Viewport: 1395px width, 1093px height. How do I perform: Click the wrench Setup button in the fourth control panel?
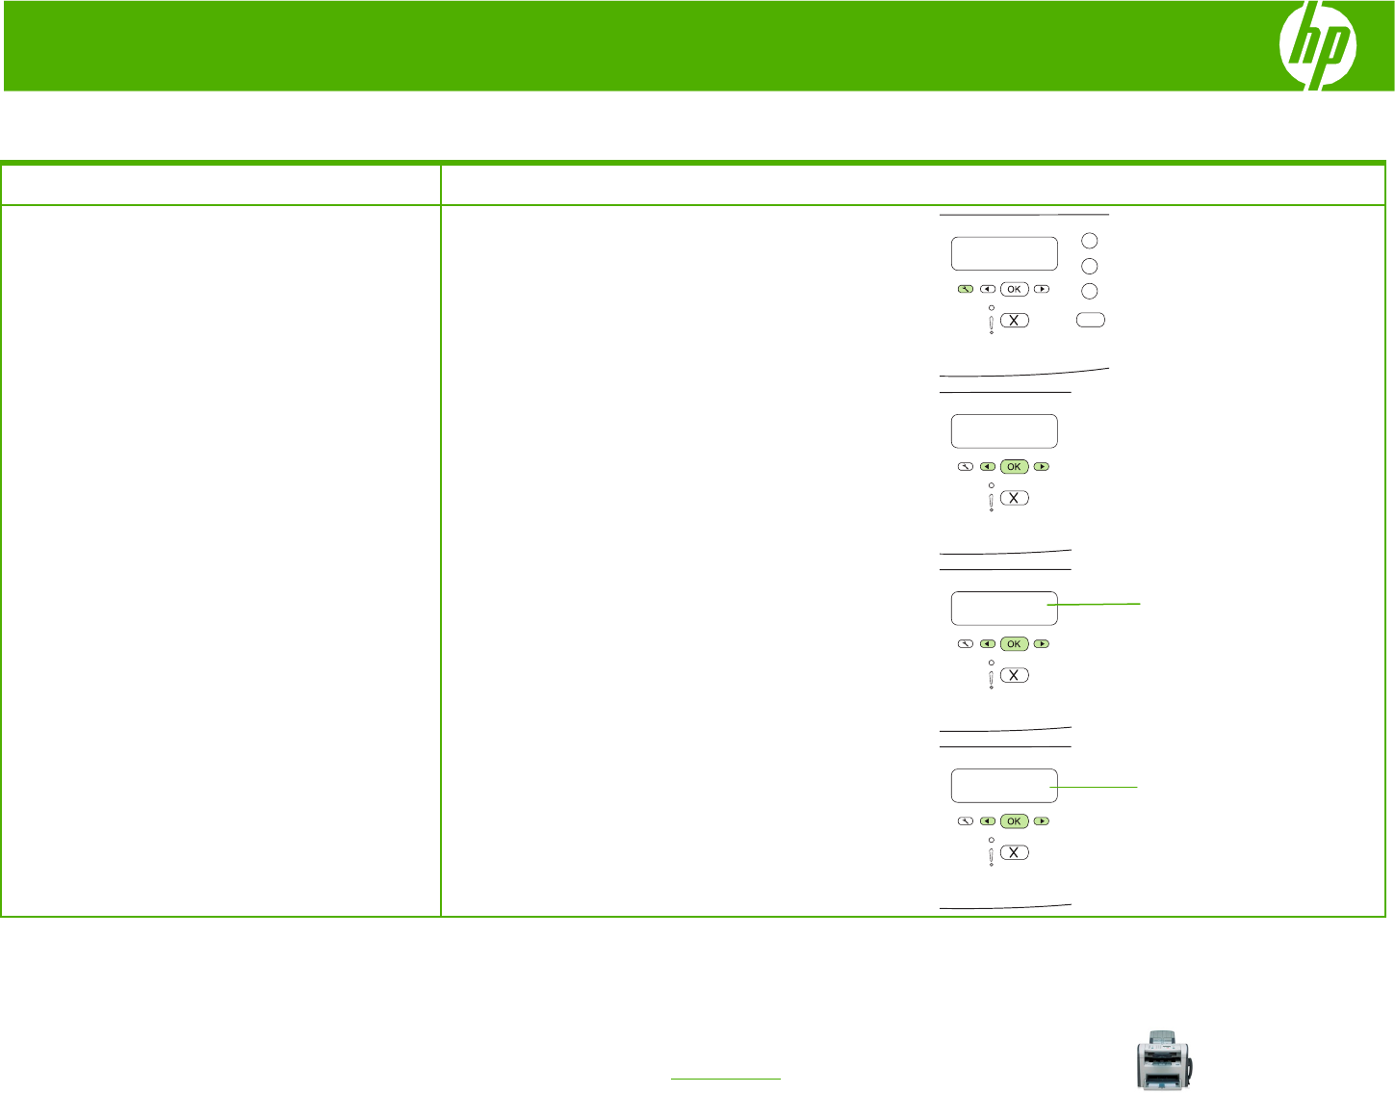966,821
